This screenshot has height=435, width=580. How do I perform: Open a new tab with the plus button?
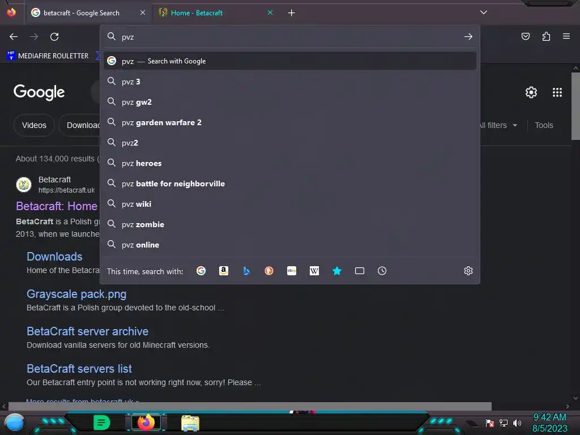point(292,12)
